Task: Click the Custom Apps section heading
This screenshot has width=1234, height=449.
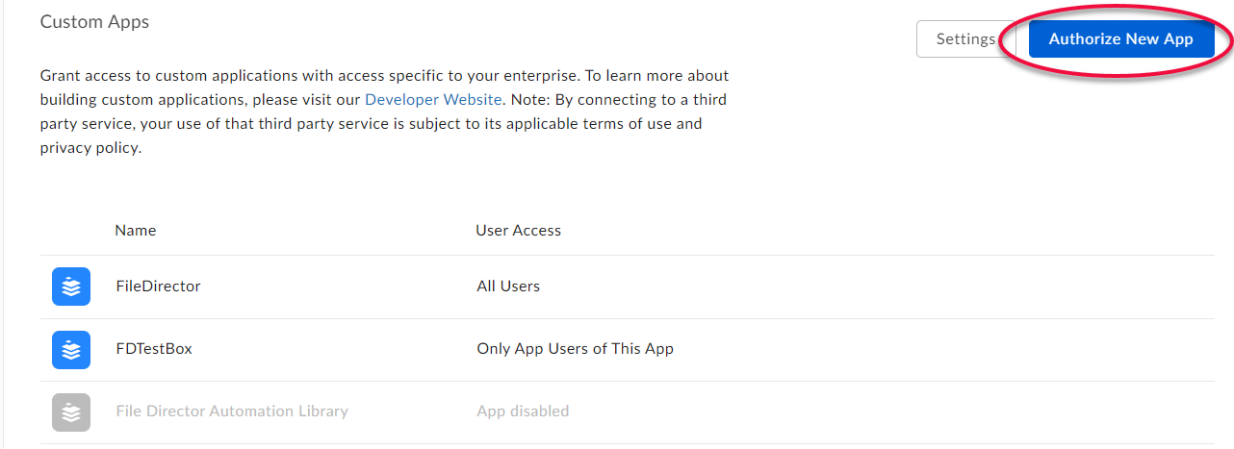Action: [x=94, y=21]
